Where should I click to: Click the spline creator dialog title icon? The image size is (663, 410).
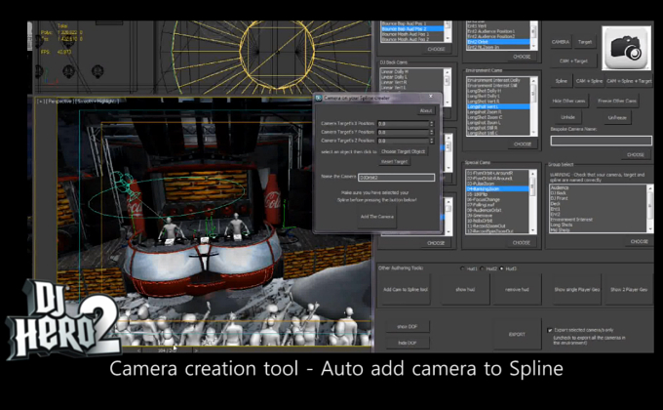(x=319, y=98)
